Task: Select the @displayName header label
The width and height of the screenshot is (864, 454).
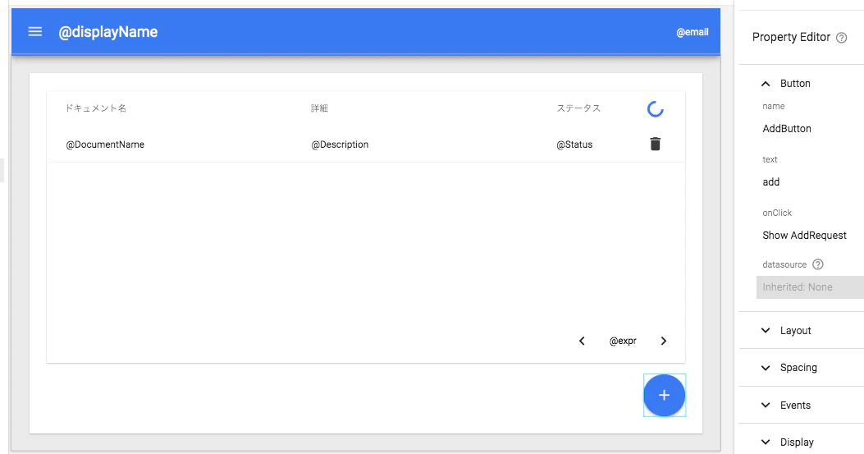Action: pyautogui.click(x=108, y=32)
